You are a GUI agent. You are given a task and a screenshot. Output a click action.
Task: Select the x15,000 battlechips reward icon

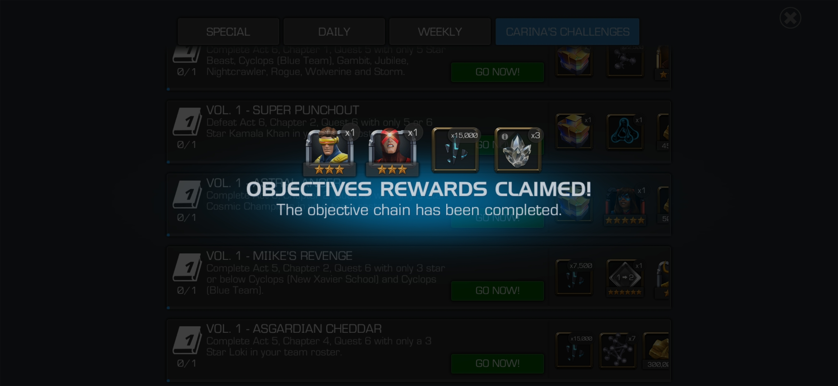(x=455, y=150)
